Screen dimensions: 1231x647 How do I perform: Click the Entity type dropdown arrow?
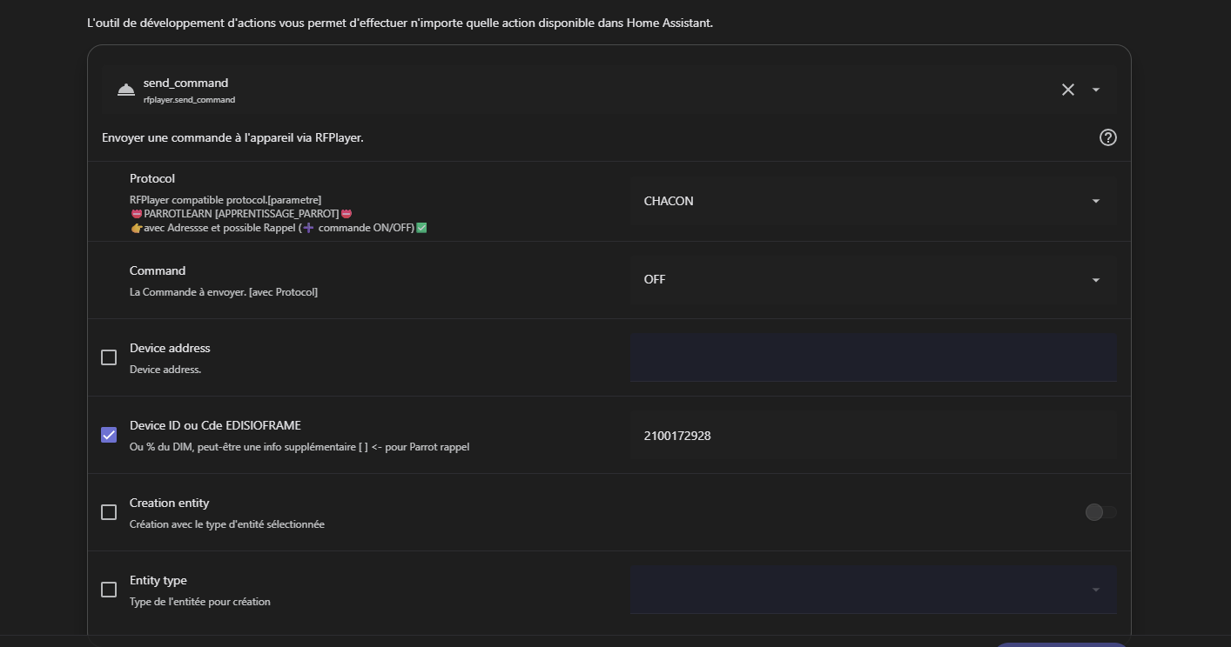[x=1096, y=590]
